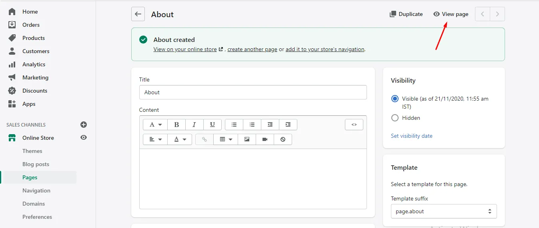Go to Themes in the sidebar
The image size is (539, 228).
(32, 151)
